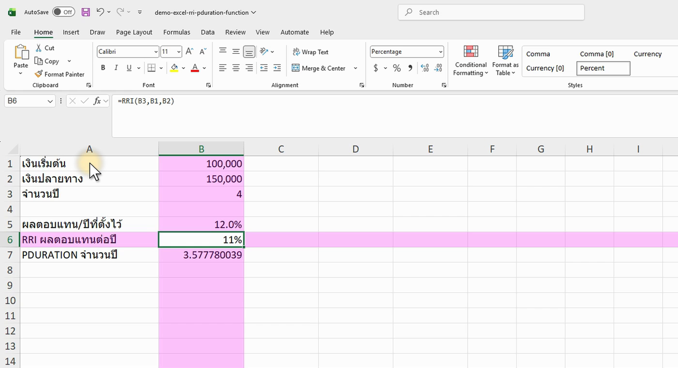Apply fill color with the paint bucket icon

pyautogui.click(x=174, y=68)
